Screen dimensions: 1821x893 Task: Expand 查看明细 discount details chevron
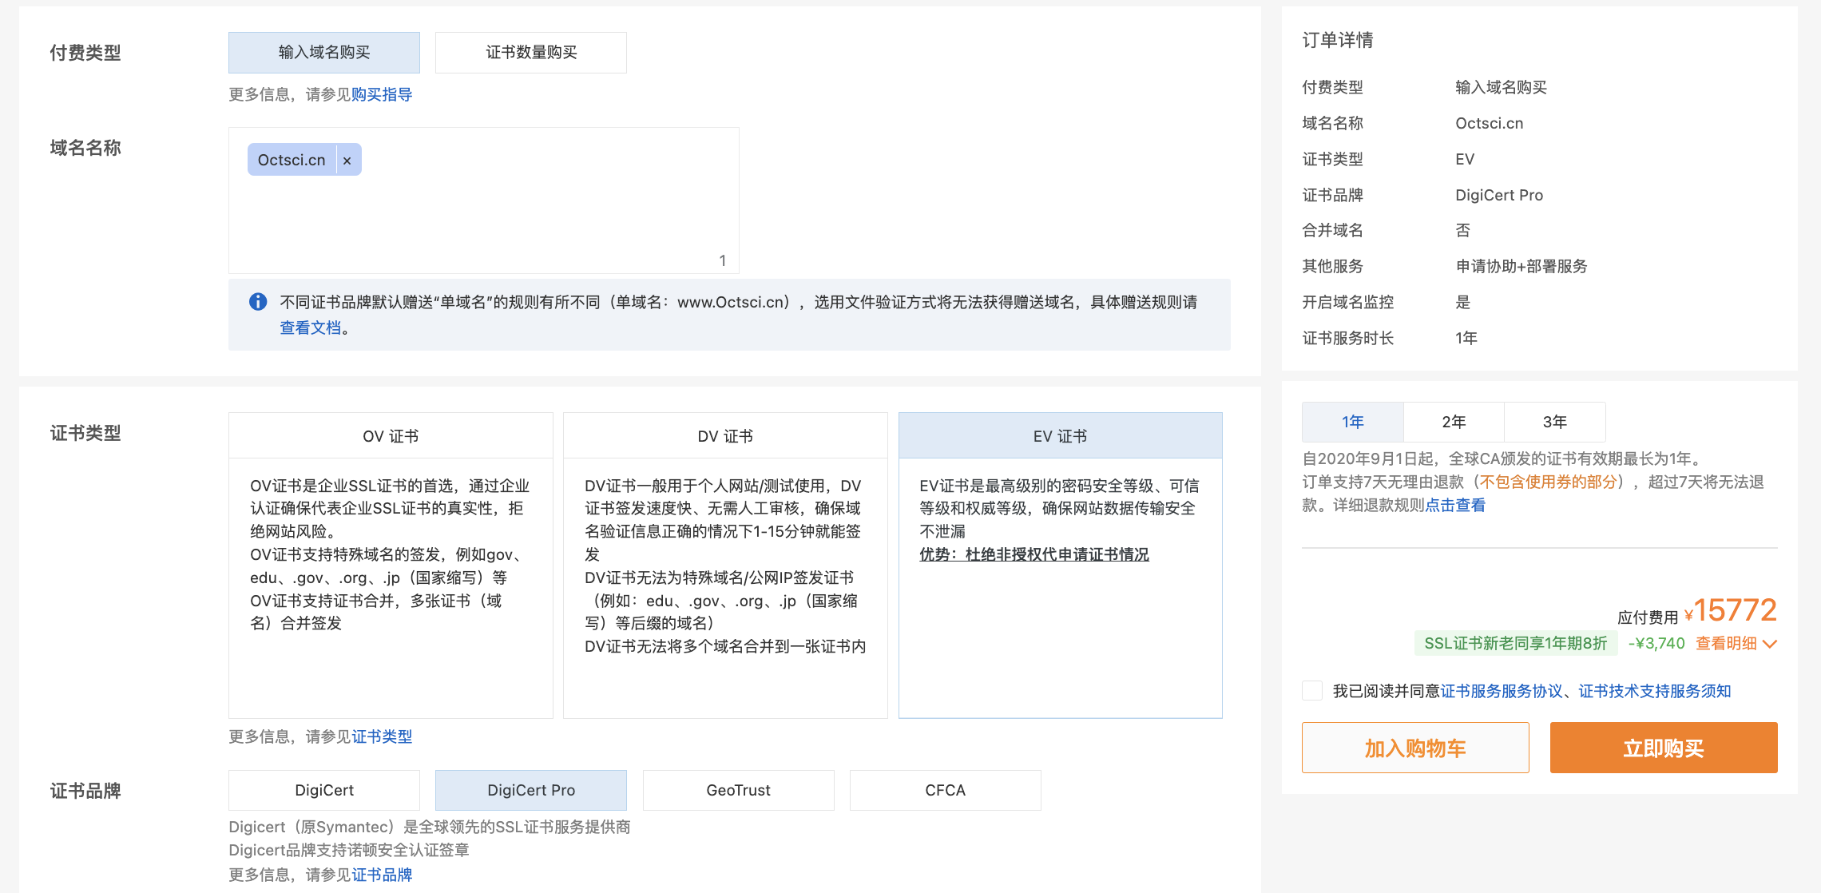pos(1770,644)
